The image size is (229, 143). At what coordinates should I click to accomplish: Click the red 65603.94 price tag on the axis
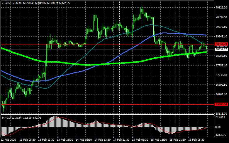click(x=221, y=104)
